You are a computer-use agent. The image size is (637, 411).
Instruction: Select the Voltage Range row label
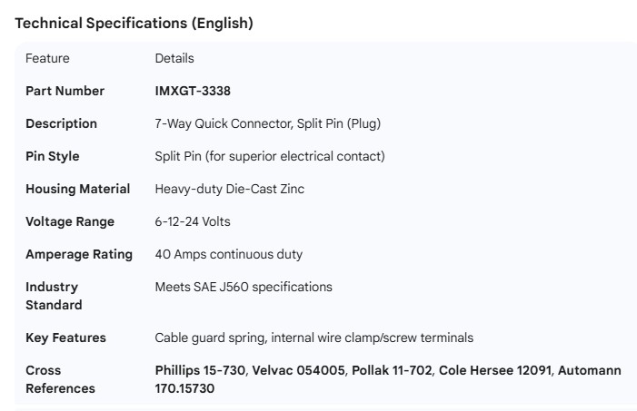pos(70,221)
